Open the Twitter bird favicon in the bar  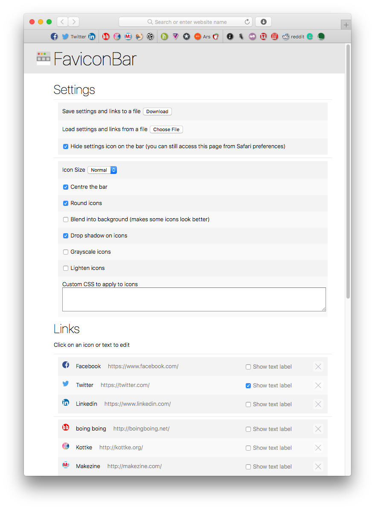pyautogui.click(x=65, y=36)
